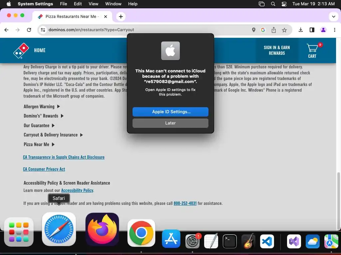Viewport: 341px width, 255px height.
Task: Open Control Center in menu bar
Action: click(284, 4)
